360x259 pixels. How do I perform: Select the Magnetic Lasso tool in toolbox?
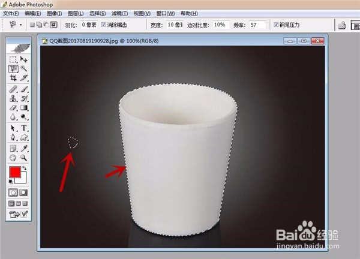coord(13,68)
